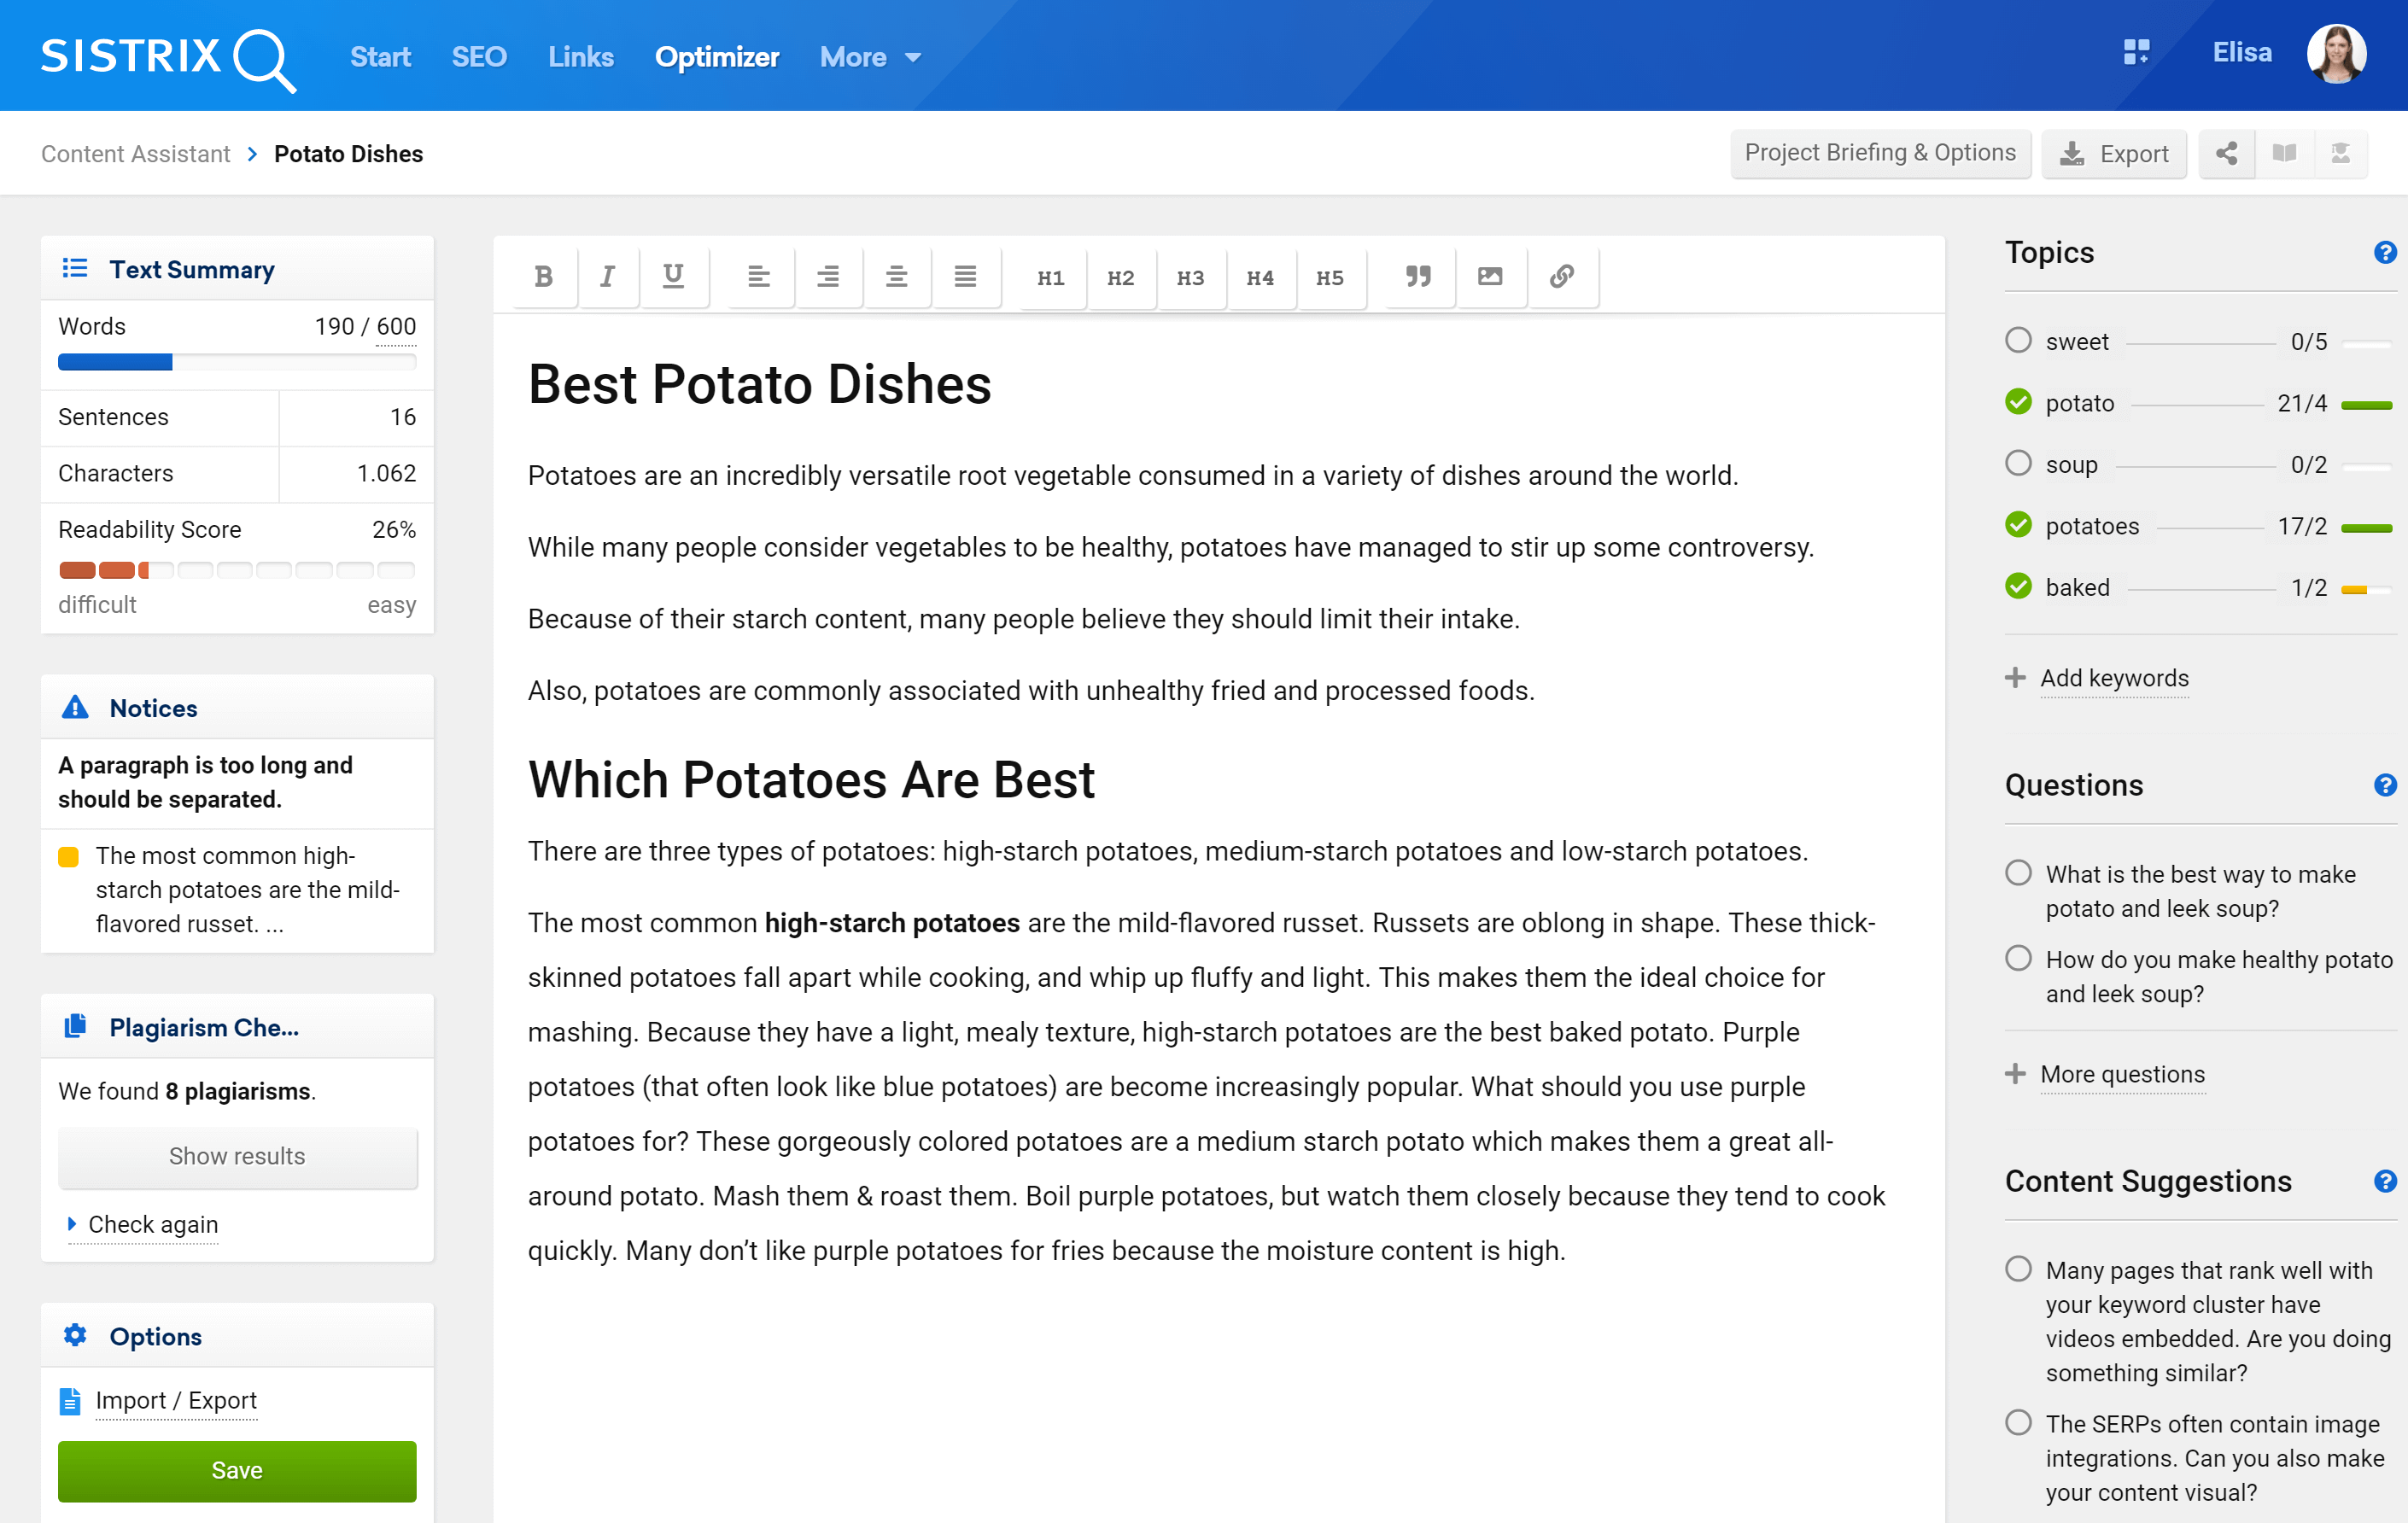2408x1523 pixels.
Task: Open Project Briefing & Options panel
Action: tap(1879, 155)
